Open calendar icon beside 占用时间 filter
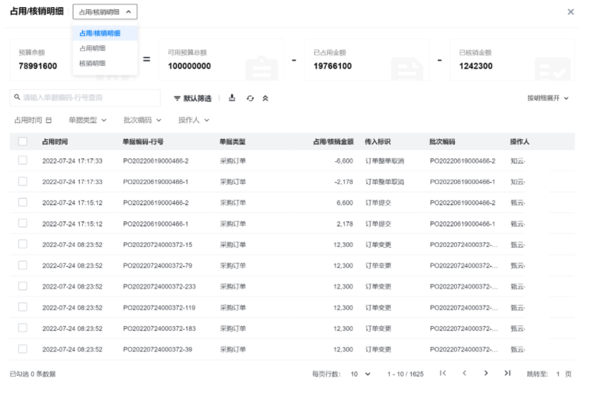Screen dimensions: 590x404 [x=49, y=120]
